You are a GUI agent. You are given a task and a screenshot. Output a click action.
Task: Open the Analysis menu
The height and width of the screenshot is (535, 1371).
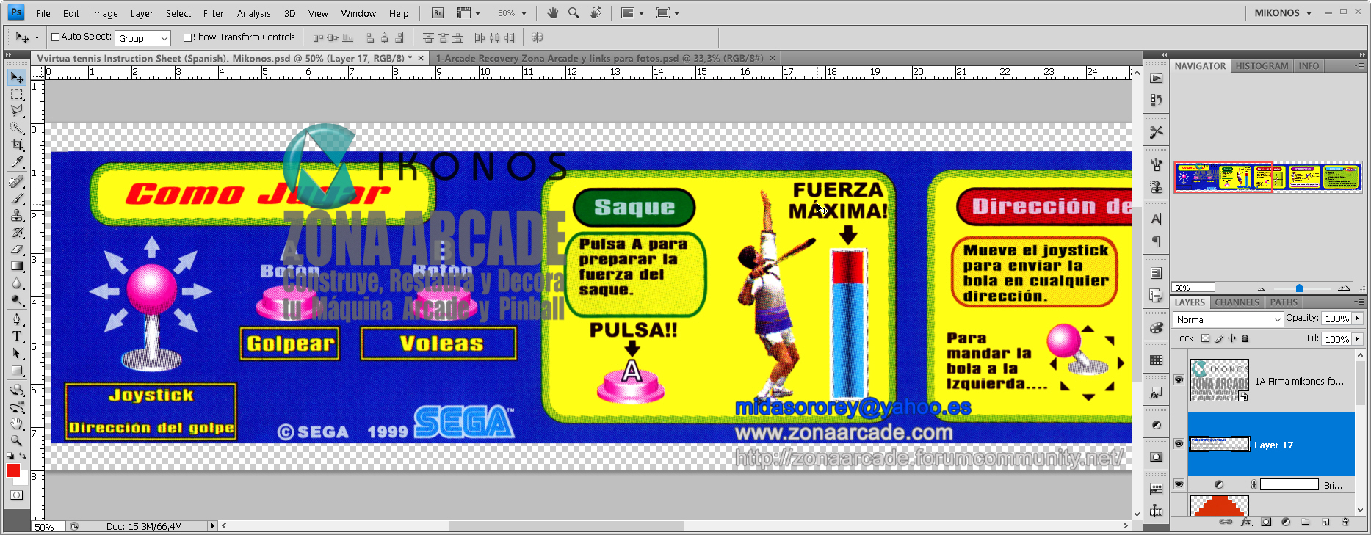point(253,13)
